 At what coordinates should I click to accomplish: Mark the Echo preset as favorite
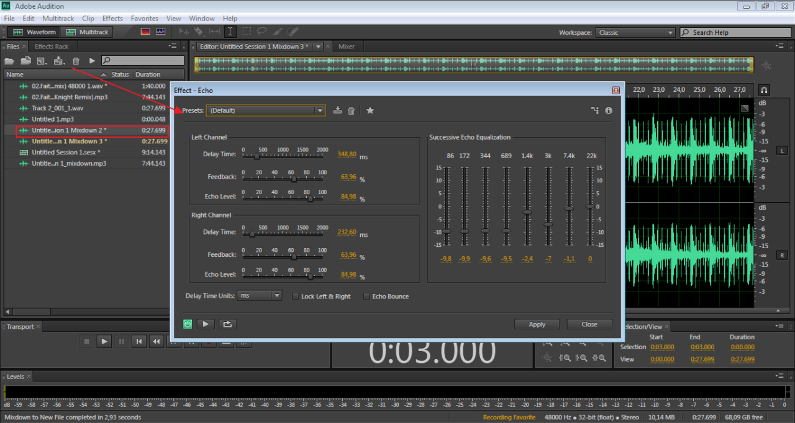[370, 110]
